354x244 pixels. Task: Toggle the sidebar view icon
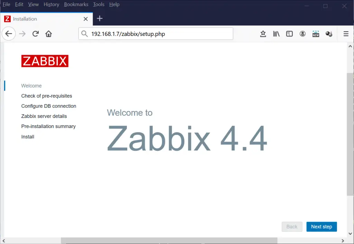pos(289,34)
